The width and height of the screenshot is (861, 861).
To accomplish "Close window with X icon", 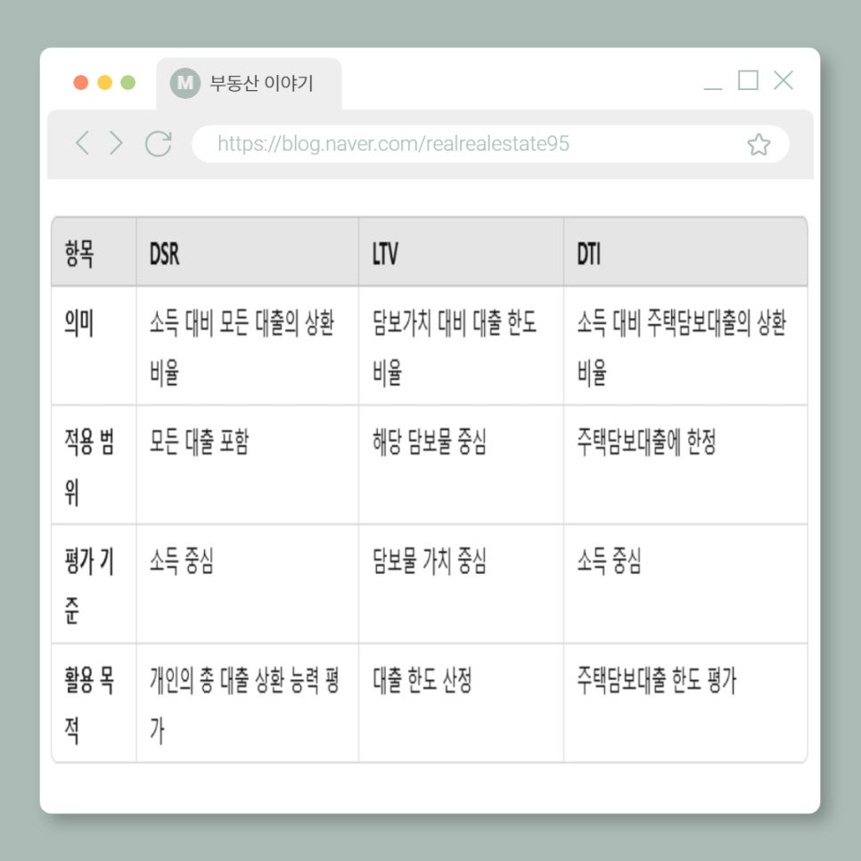I will click(783, 80).
